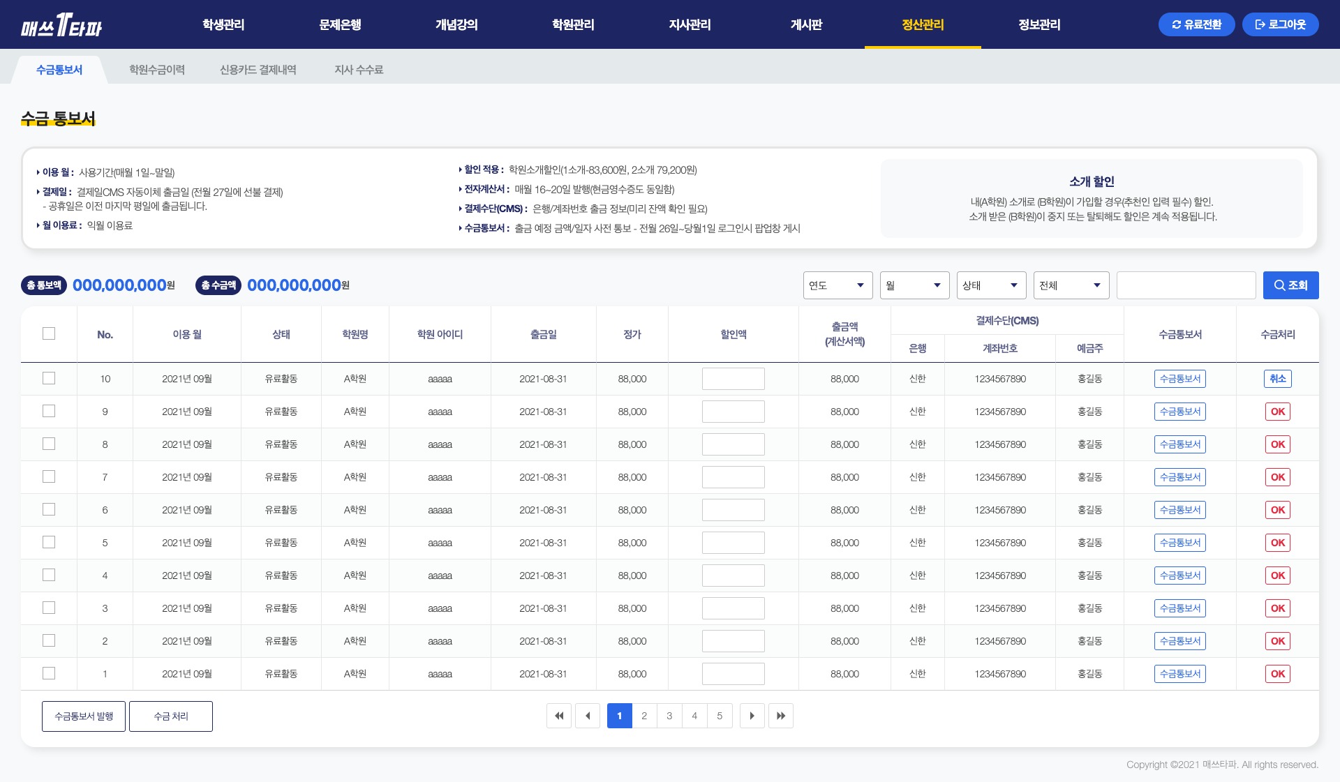Click the 결제수단(CMS) column header
This screenshot has width=1340, height=782.
1007,320
